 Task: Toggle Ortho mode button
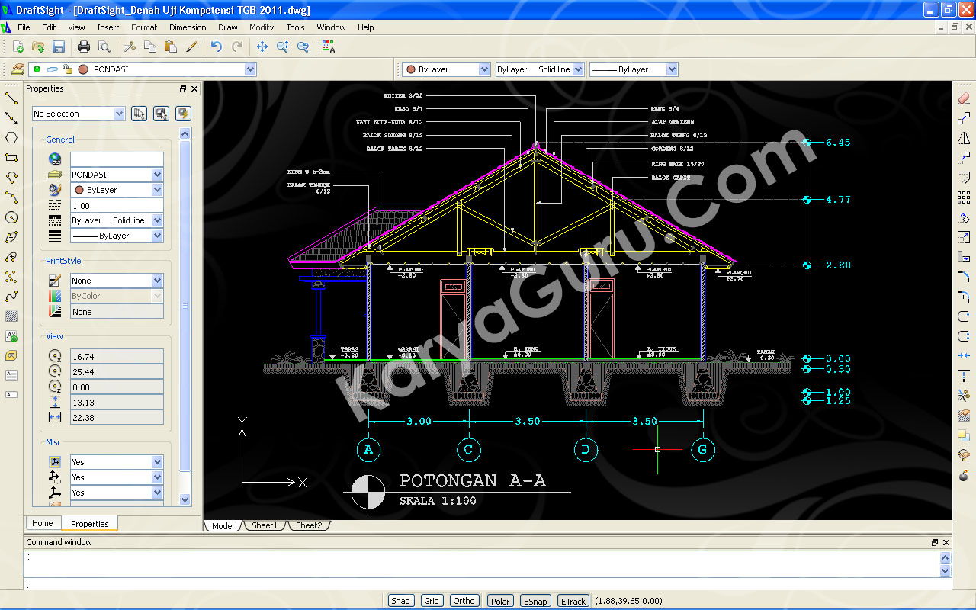(x=464, y=601)
